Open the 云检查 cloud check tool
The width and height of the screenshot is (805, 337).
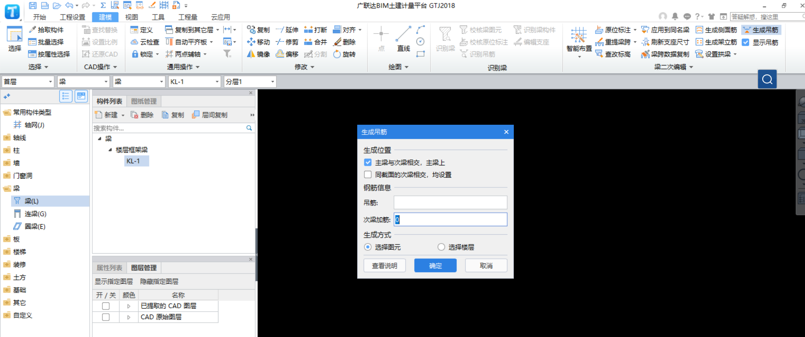145,42
